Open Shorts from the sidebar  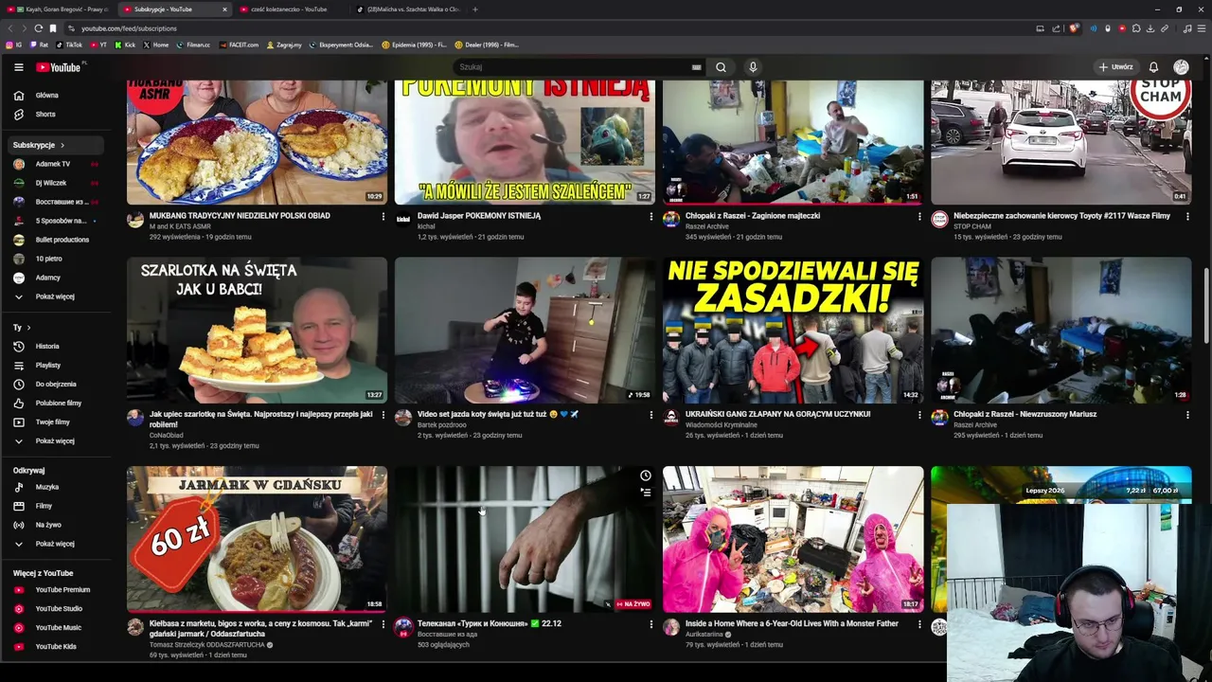(57, 114)
